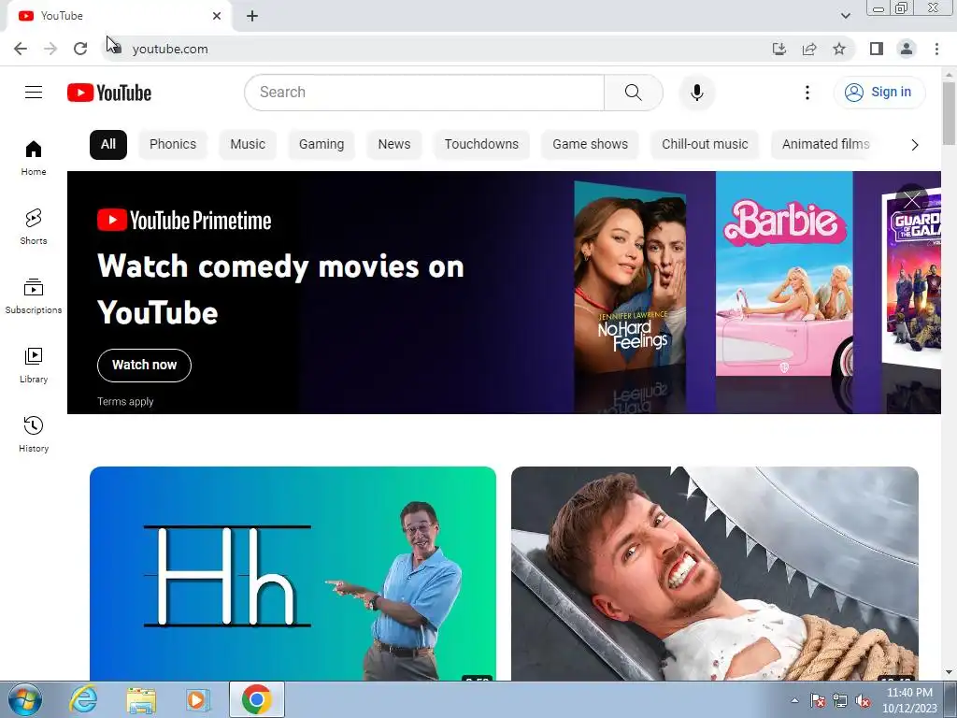Viewport: 957px width, 718px height.
Task: Open a new tab
Action: [252, 16]
